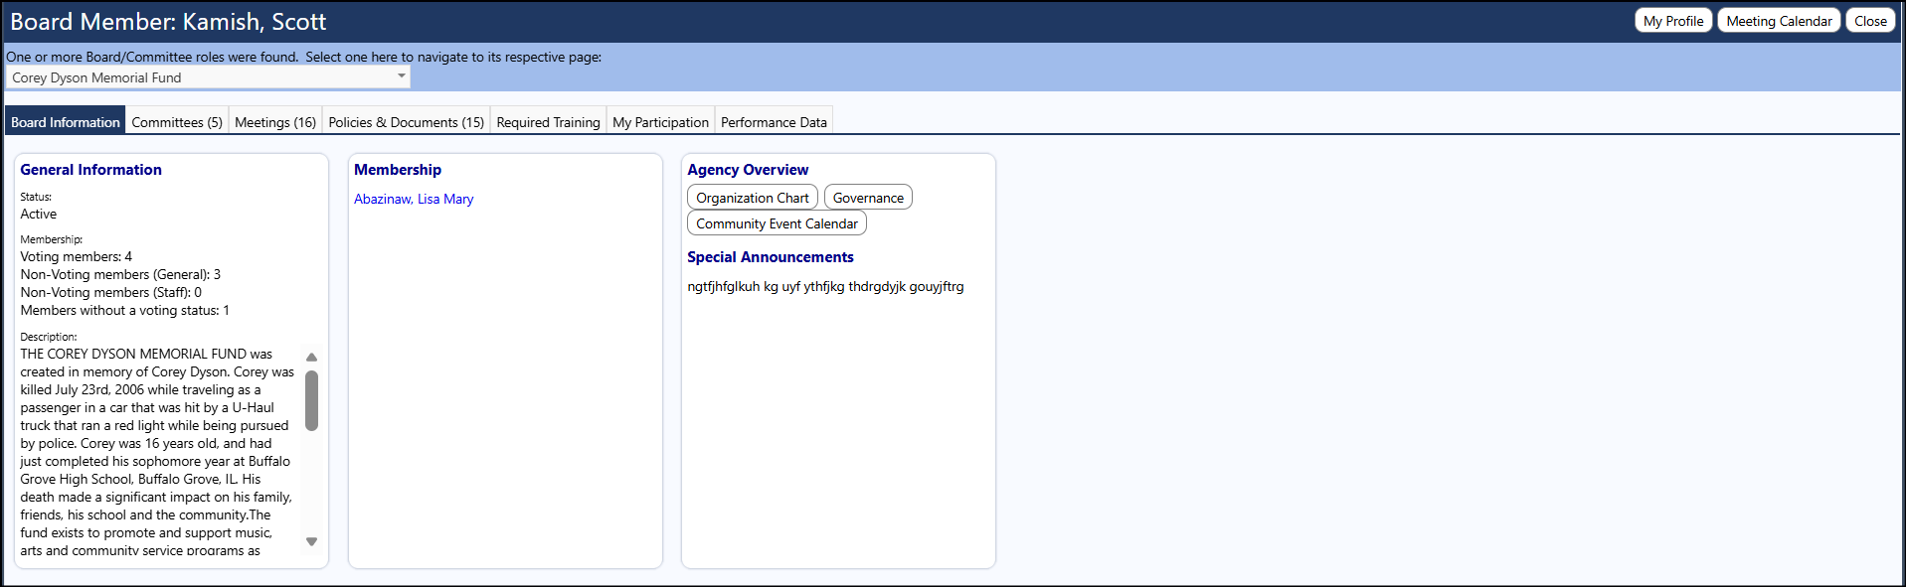
Task: Select the Board Information tab
Action: click(x=66, y=122)
